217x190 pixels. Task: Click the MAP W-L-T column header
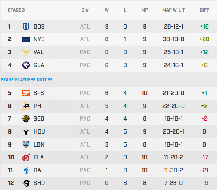[174, 10]
